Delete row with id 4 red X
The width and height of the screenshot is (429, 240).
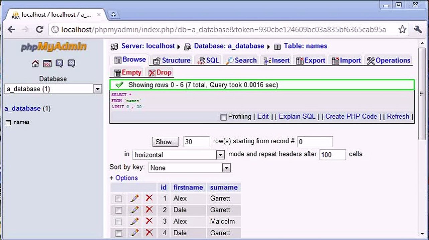[x=149, y=232]
